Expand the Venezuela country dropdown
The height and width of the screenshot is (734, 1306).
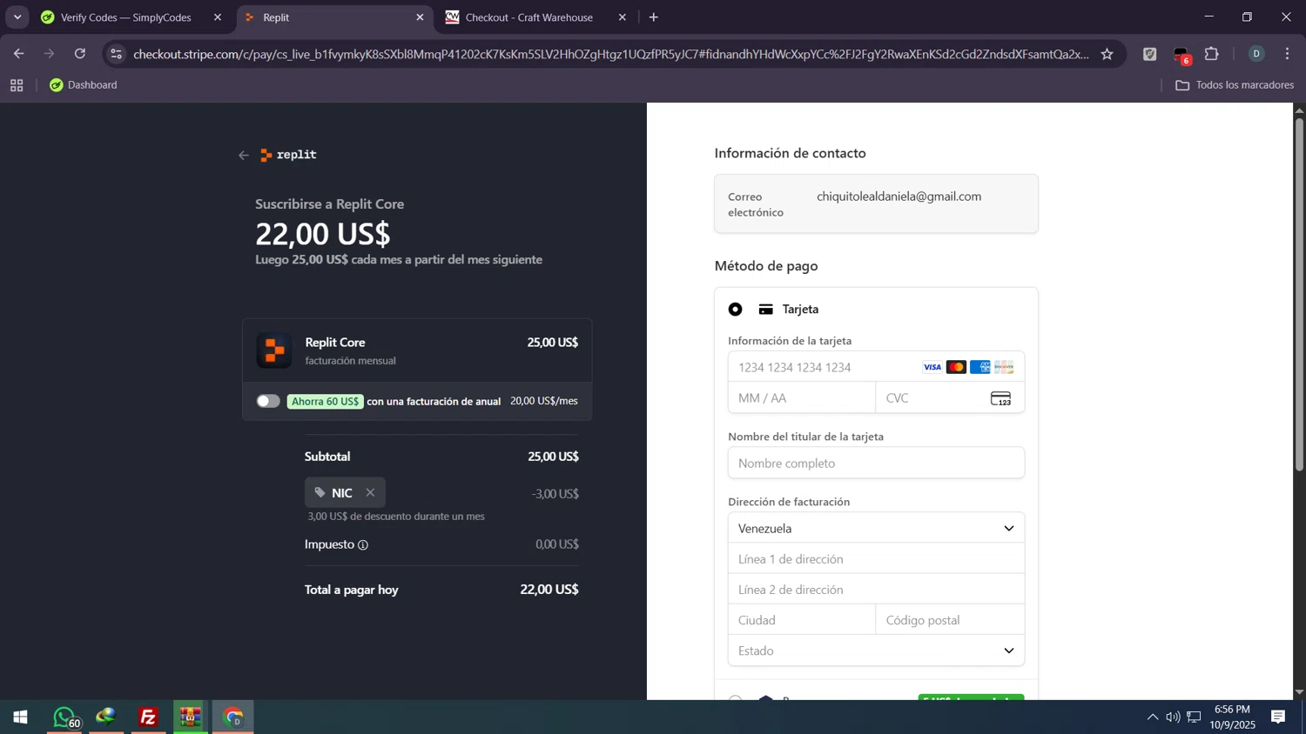[876, 528]
